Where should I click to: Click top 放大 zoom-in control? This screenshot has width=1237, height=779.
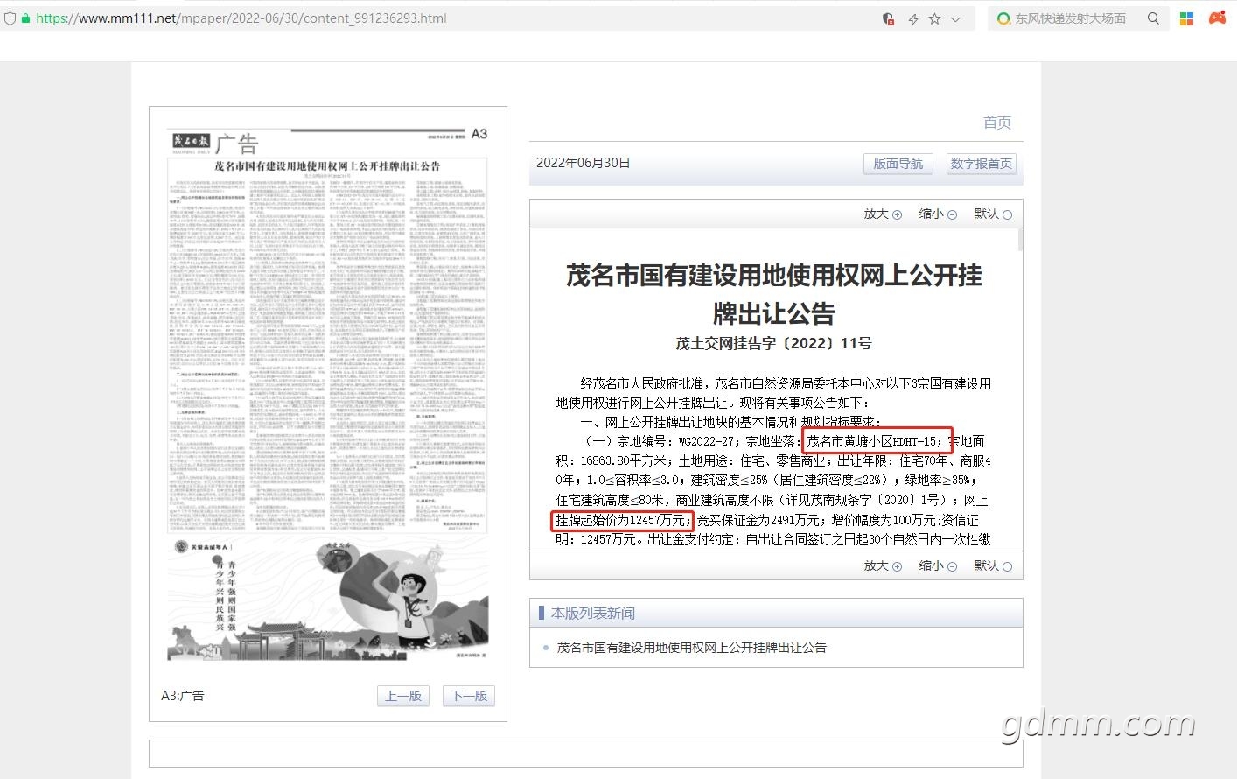click(x=883, y=214)
